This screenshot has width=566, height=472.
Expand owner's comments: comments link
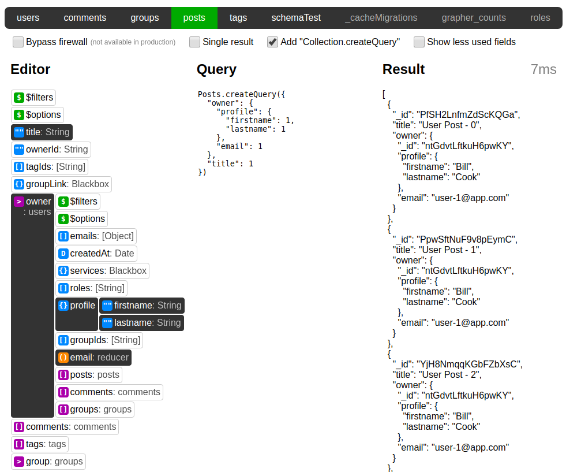pos(110,392)
